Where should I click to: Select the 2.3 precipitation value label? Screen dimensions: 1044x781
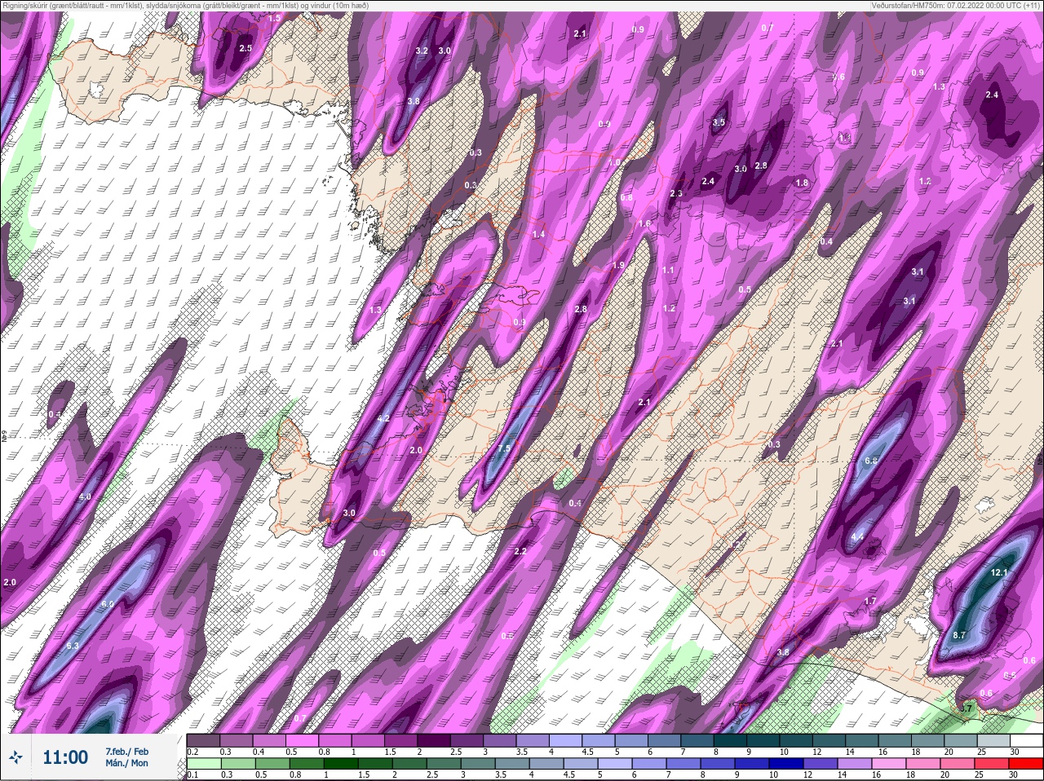(676, 193)
